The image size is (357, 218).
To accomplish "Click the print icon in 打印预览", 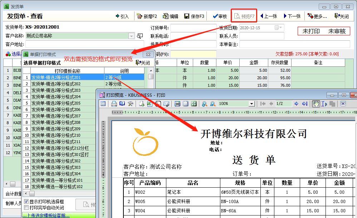I will point(114,104).
